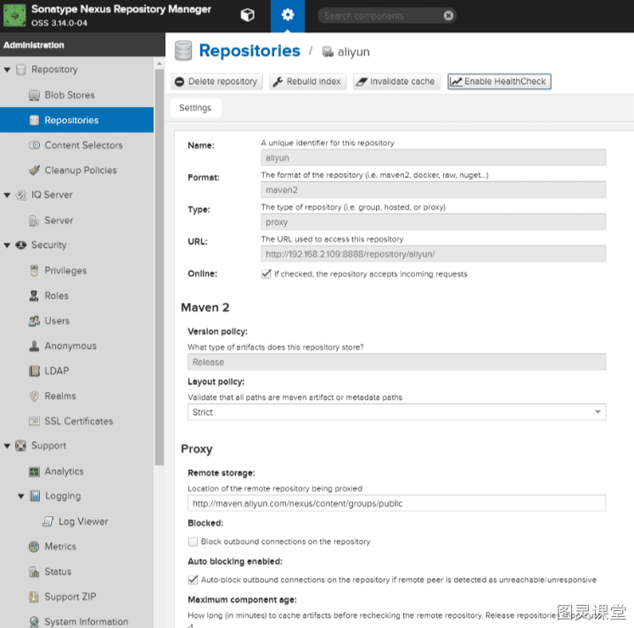Toggle the Online checkbox

[266, 274]
